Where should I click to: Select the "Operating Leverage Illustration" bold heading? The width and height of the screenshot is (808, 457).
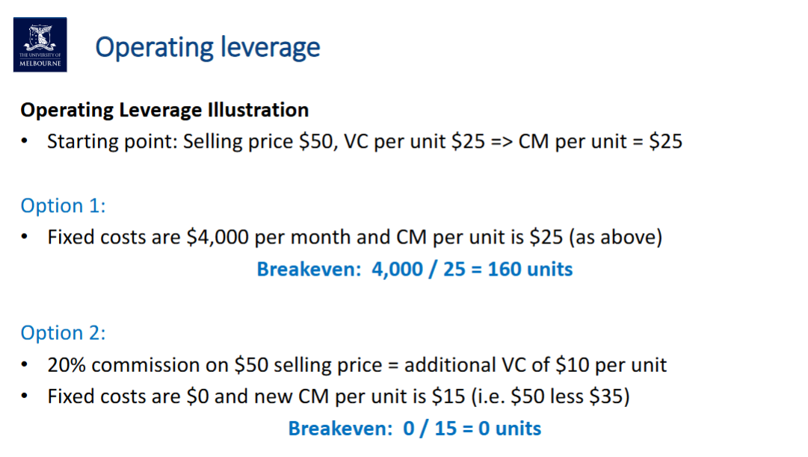(x=164, y=110)
